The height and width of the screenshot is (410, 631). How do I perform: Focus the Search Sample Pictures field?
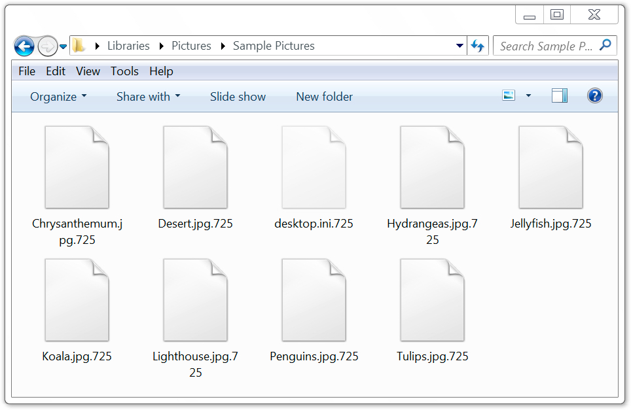click(555, 46)
